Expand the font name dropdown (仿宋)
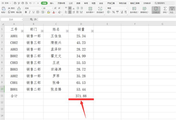Viewport: 176px width, 120px height. [40, 8]
